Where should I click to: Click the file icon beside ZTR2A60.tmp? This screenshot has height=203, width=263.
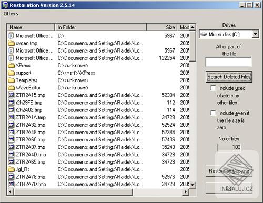[x=11, y=139]
